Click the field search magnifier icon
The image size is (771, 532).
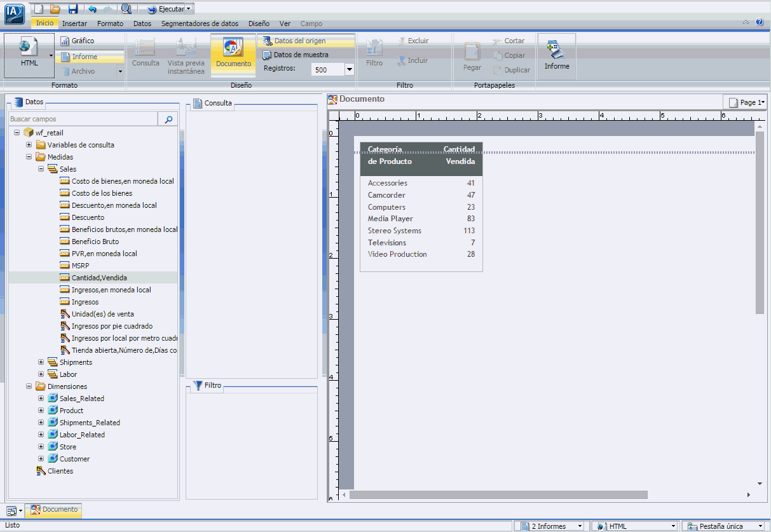168,119
